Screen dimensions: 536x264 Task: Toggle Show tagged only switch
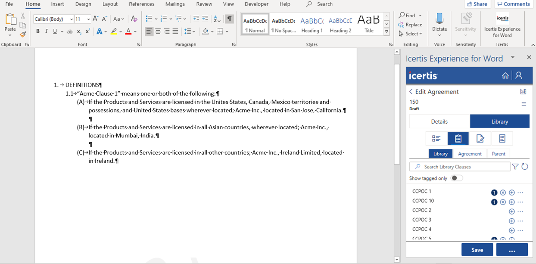457,178
